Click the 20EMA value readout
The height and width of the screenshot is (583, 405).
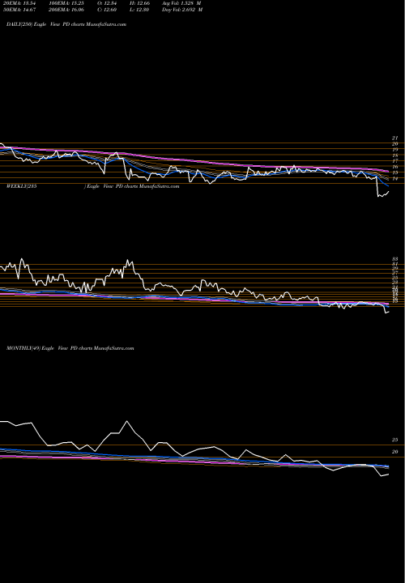tap(19, 3)
